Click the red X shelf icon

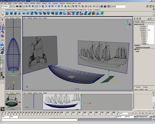(x=69, y=14)
